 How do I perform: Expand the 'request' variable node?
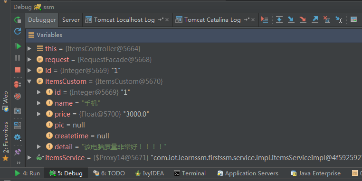(x=29, y=59)
